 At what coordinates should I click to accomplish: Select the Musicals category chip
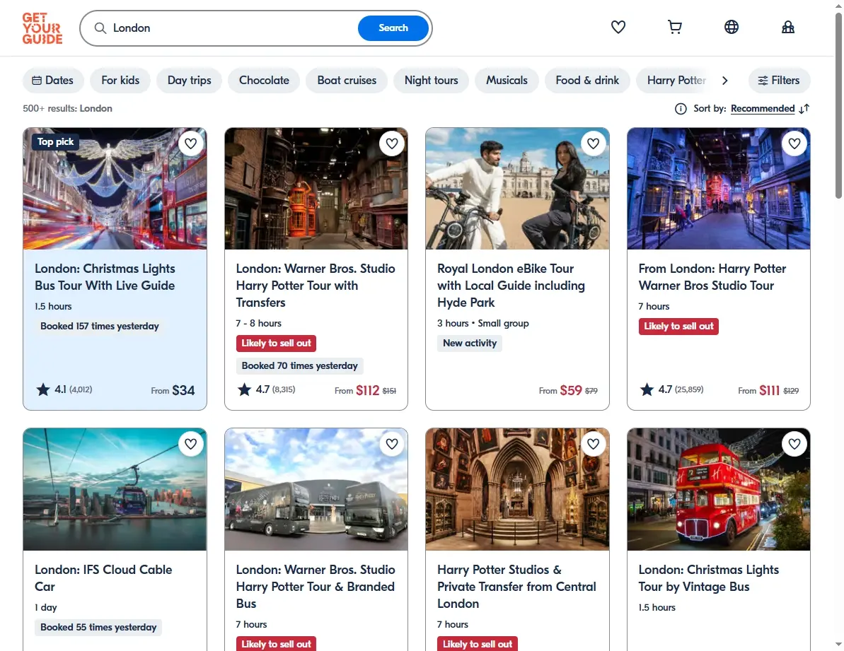point(507,80)
